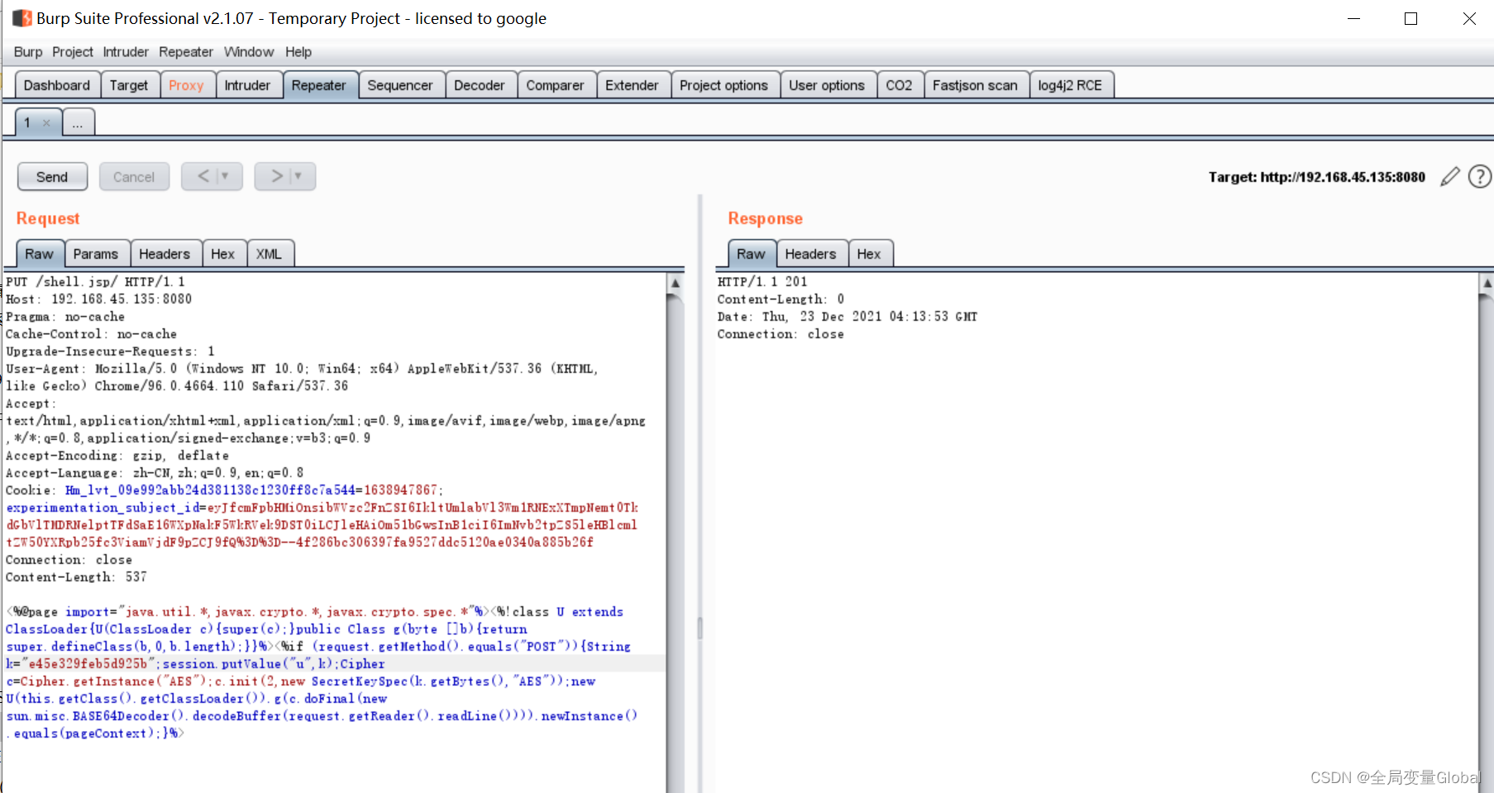Click the Target URL label
Image resolution: width=1494 pixels, height=793 pixels.
(1316, 177)
